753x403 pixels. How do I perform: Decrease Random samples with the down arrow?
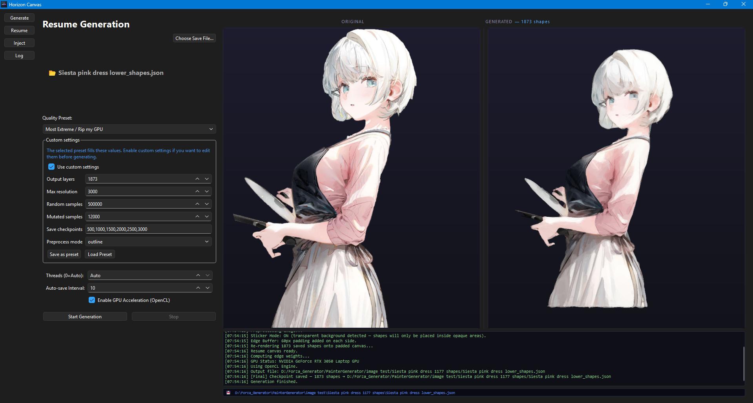point(207,204)
